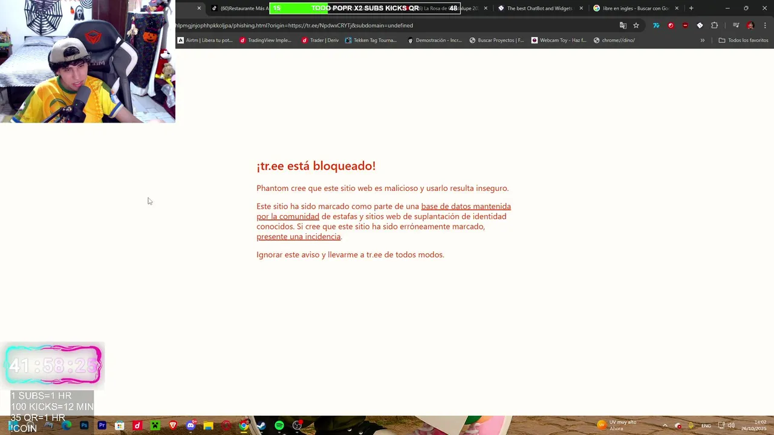Open the network tray icon

721,425
